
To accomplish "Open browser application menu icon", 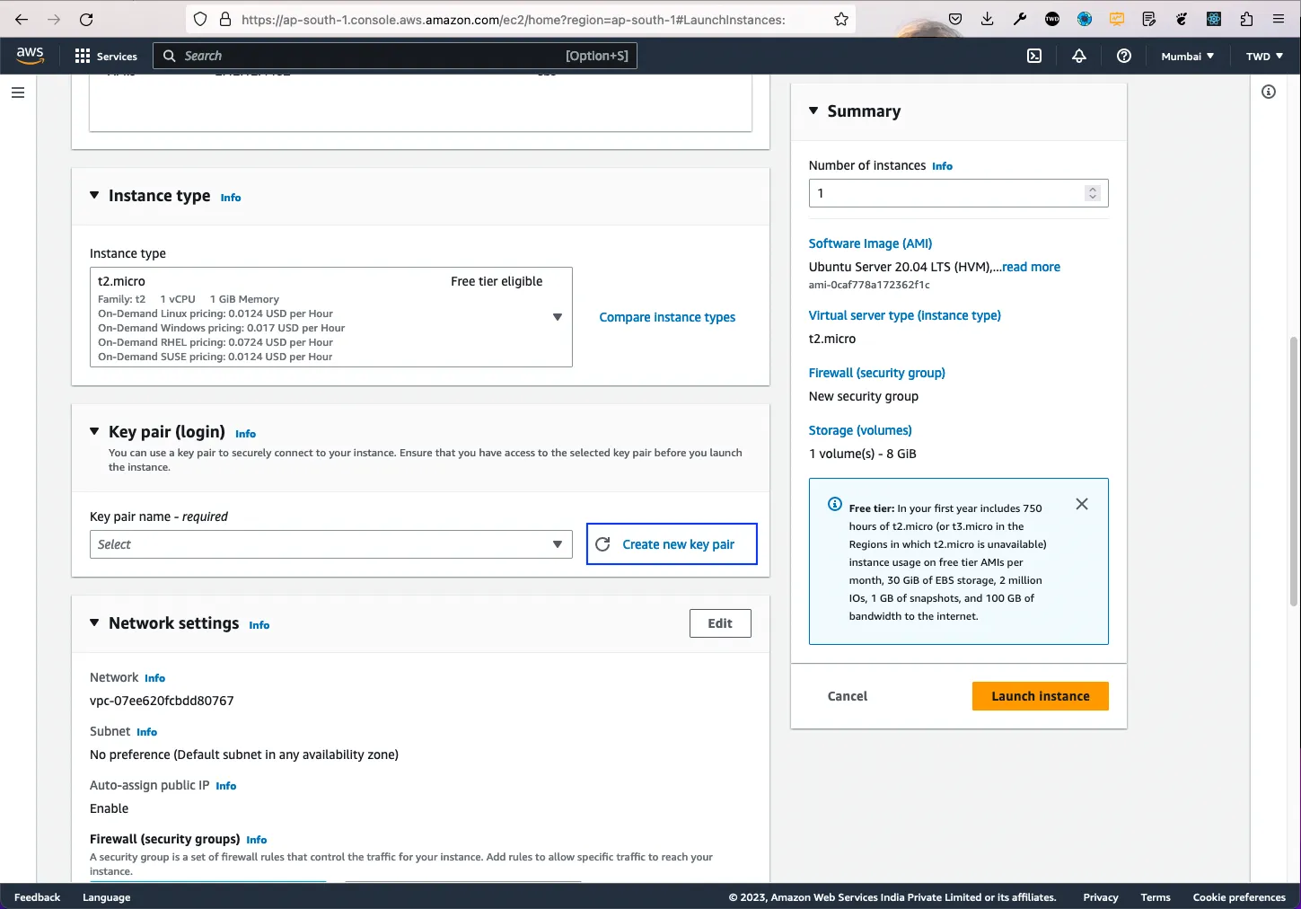I will 1279,19.
